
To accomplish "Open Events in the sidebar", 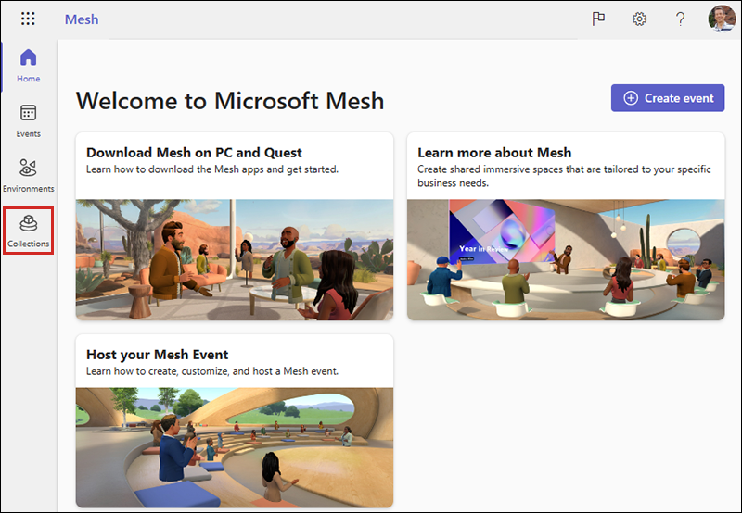I will pyautogui.click(x=29, y=121).
